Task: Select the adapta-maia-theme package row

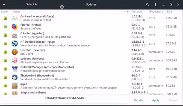Action: (x=91, y=93)
